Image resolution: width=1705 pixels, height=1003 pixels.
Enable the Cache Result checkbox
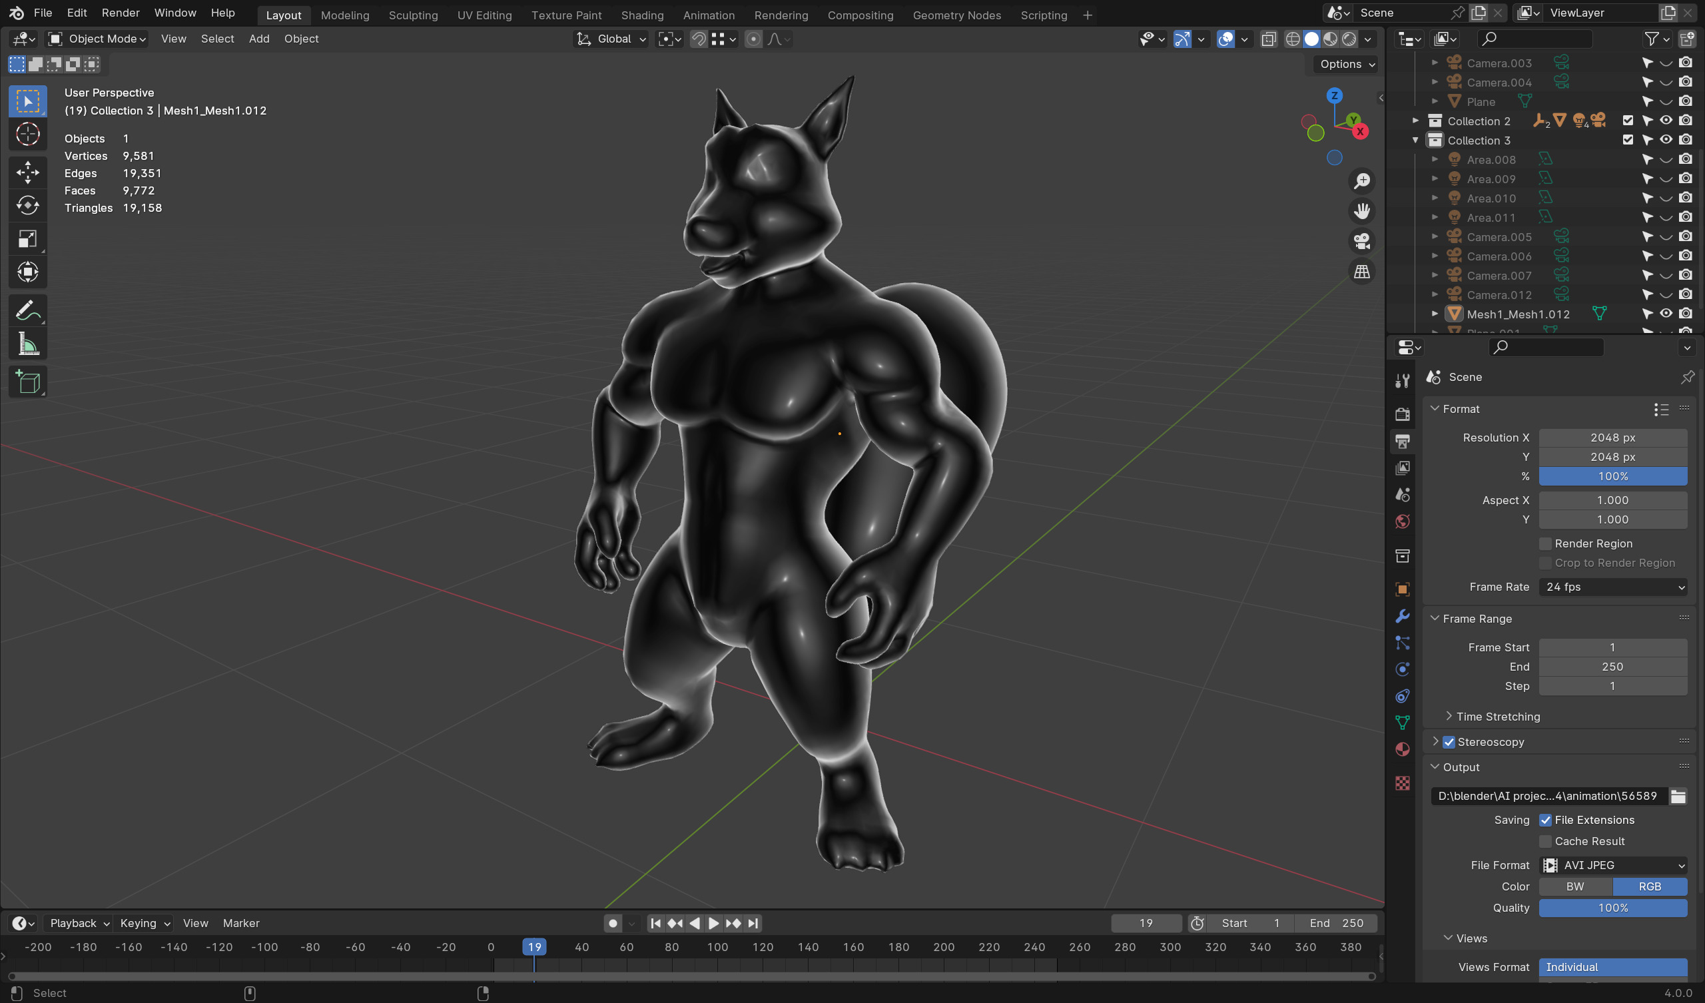(x=1545, y=841)
